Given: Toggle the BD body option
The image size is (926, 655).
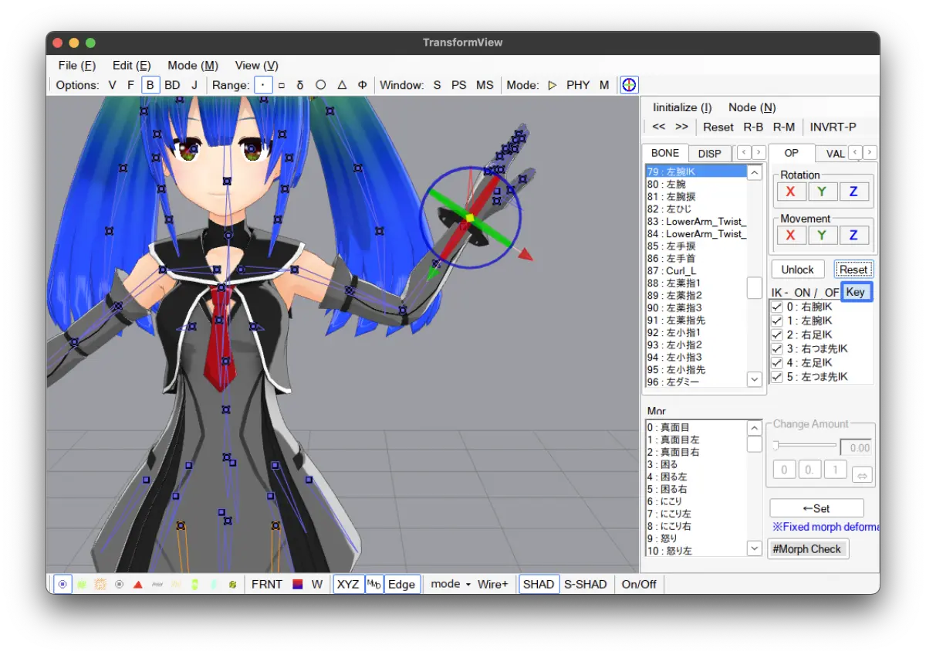Looking at the screenshot, I should [172, 85].
